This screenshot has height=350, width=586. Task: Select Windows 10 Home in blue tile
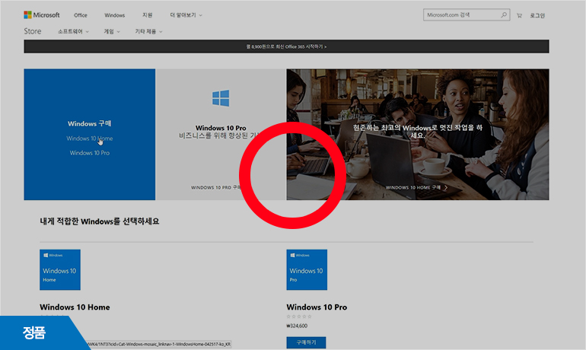pos(89,138)
